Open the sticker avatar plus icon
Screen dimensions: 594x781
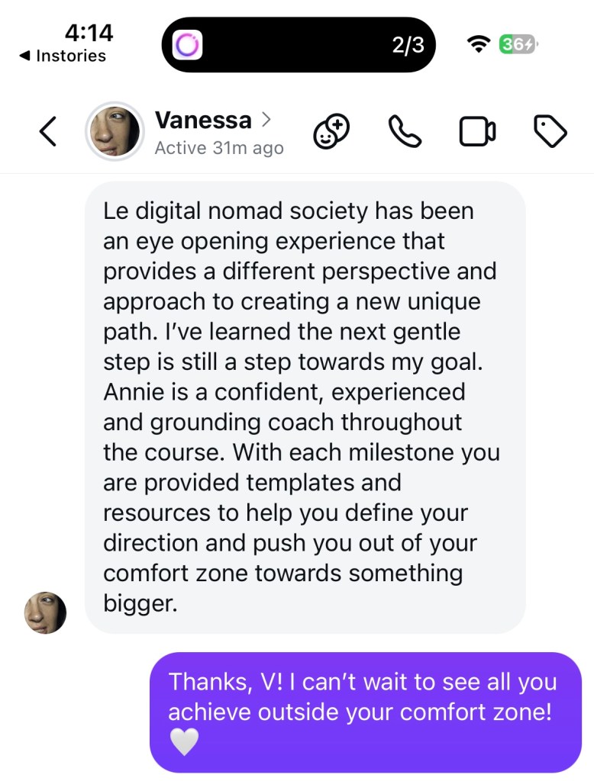pos(331,131)
